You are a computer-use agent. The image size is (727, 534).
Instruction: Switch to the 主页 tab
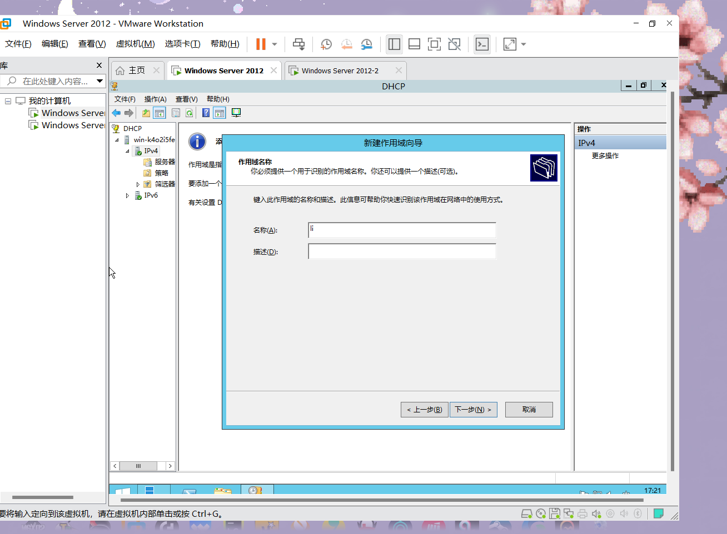[x=137, y=70]
